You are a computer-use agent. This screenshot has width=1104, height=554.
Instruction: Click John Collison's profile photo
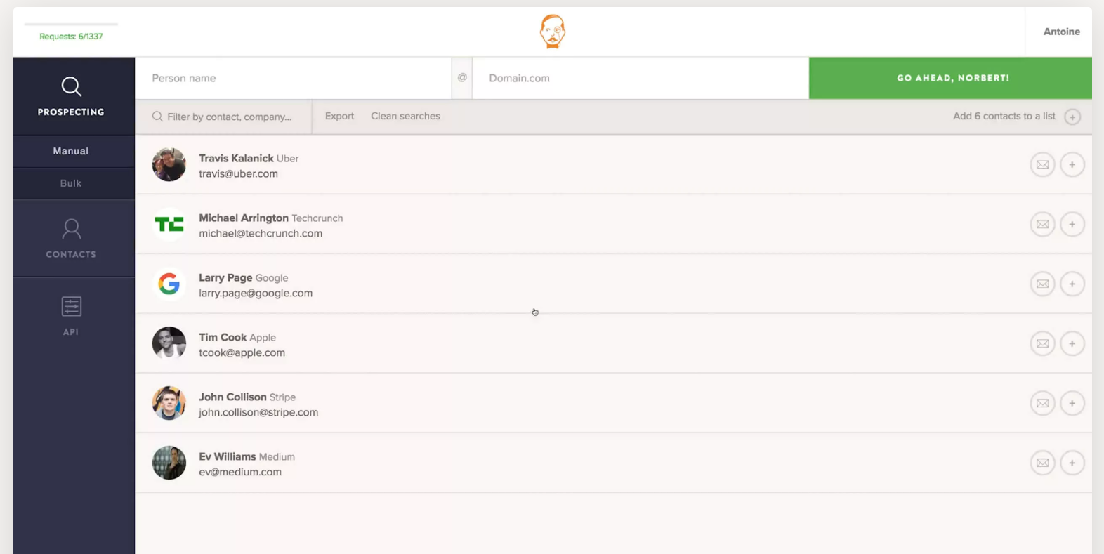point(169,403)
